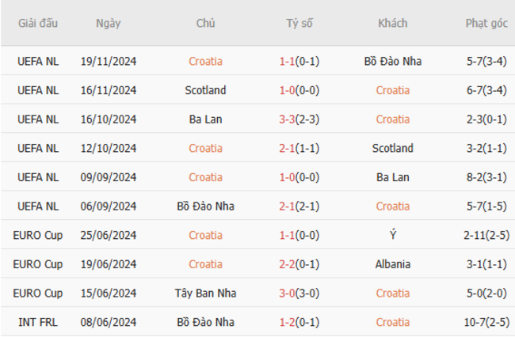
Task: Click the 'Chủ' column header
Action: tap(205, 23)
